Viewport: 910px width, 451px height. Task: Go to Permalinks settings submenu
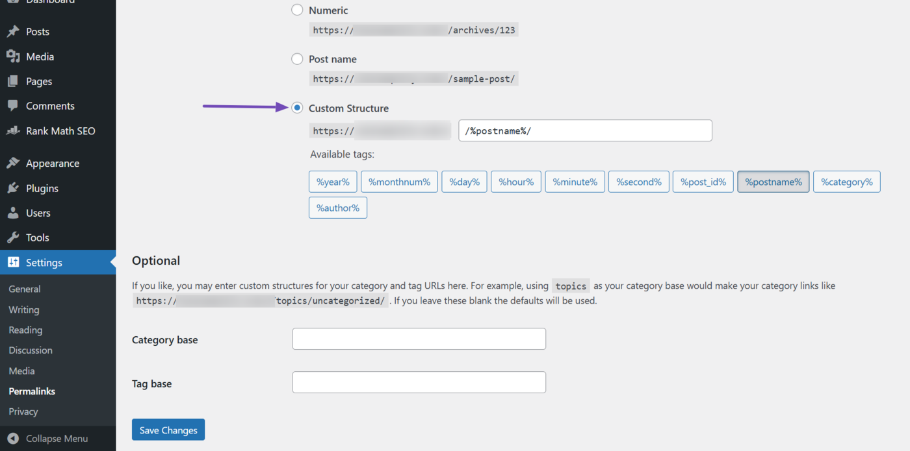tap(32, 391)
